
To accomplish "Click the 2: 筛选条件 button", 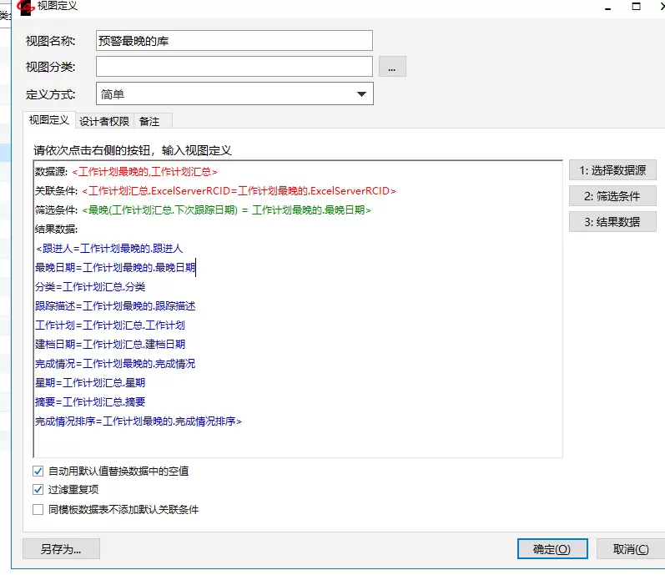I will (612, 196).
